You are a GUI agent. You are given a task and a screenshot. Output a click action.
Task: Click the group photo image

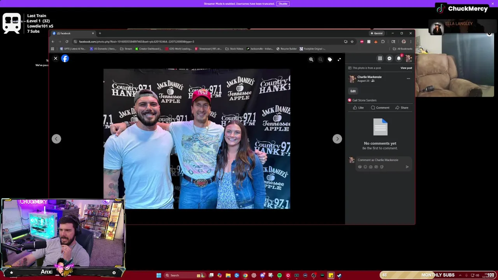coord(197,139)
